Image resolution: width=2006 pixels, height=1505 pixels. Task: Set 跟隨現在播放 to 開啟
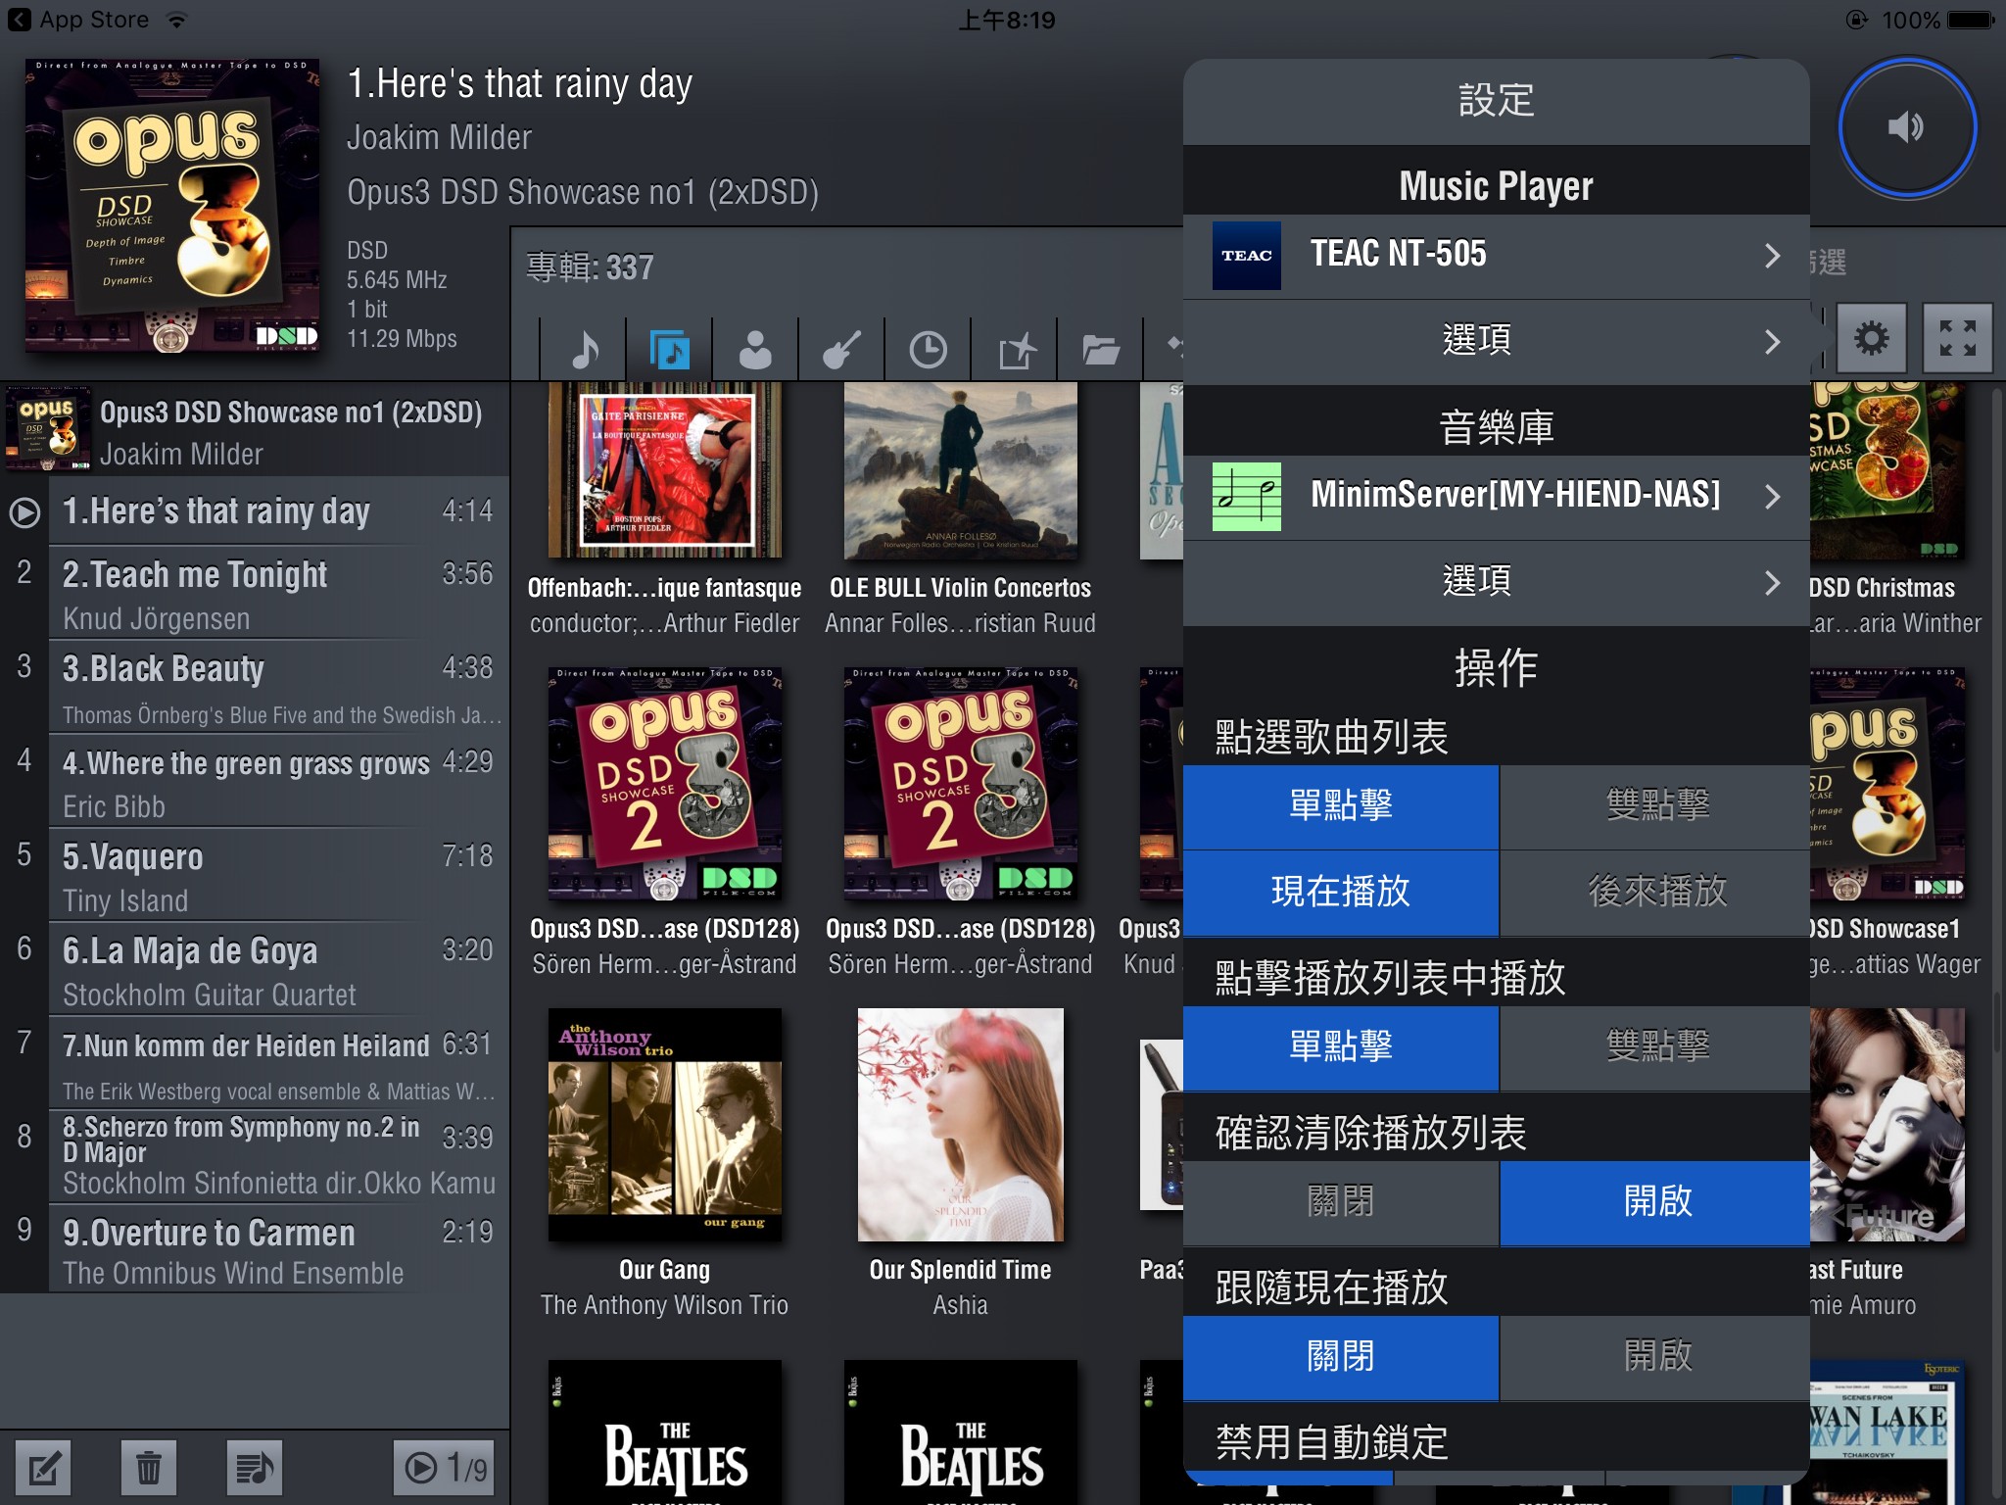click(x=1655, y=1357)
